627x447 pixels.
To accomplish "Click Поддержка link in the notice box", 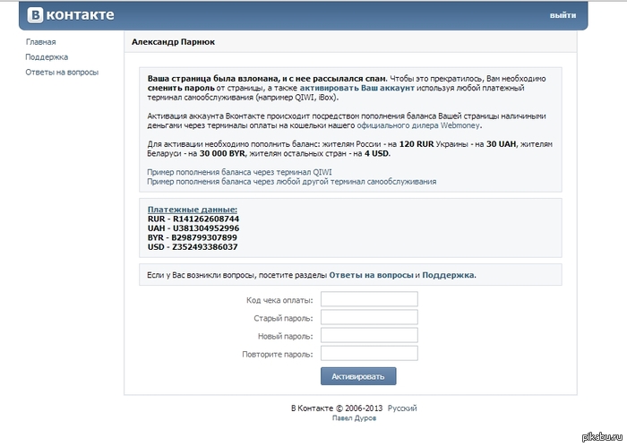I will pyautogui.click(x=448, y=275).
